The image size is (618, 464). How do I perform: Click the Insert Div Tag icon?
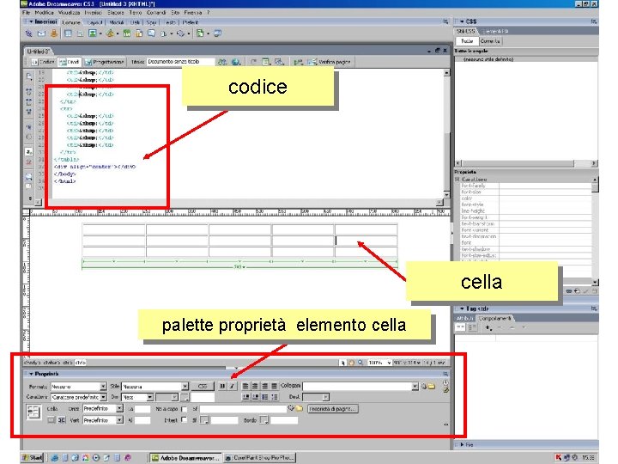pos(80,34)
